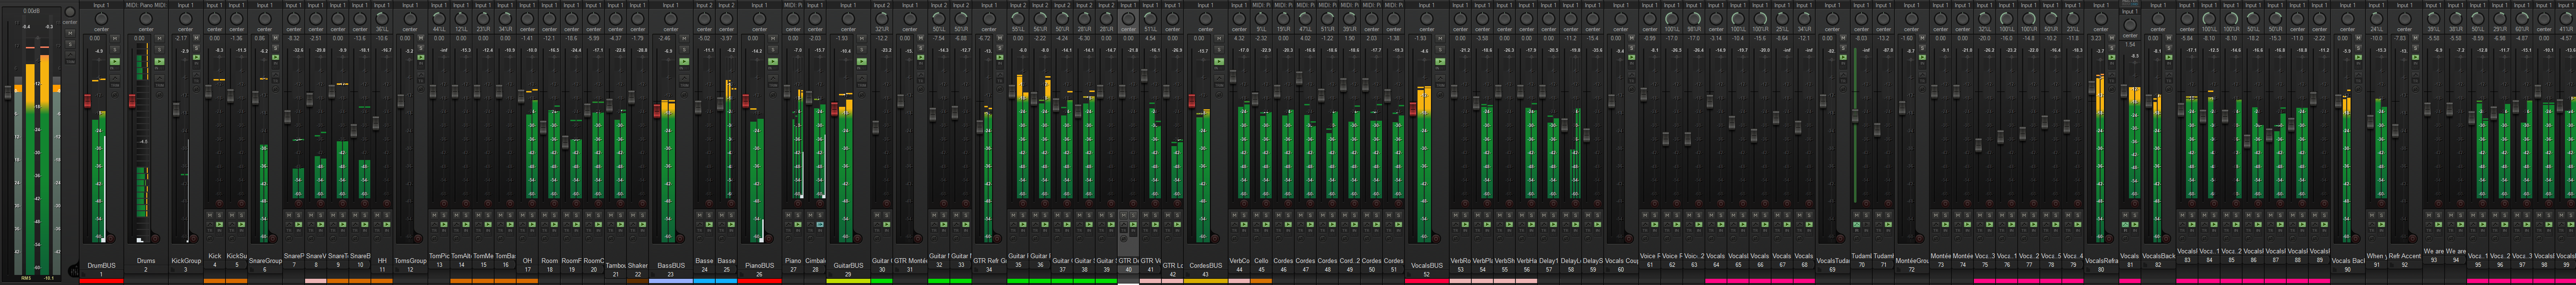Image resolution: width=2576 pixels, height=285 pixels.
Task: Open DrumBUS Input 1 selector
Action: pos(101,5)
